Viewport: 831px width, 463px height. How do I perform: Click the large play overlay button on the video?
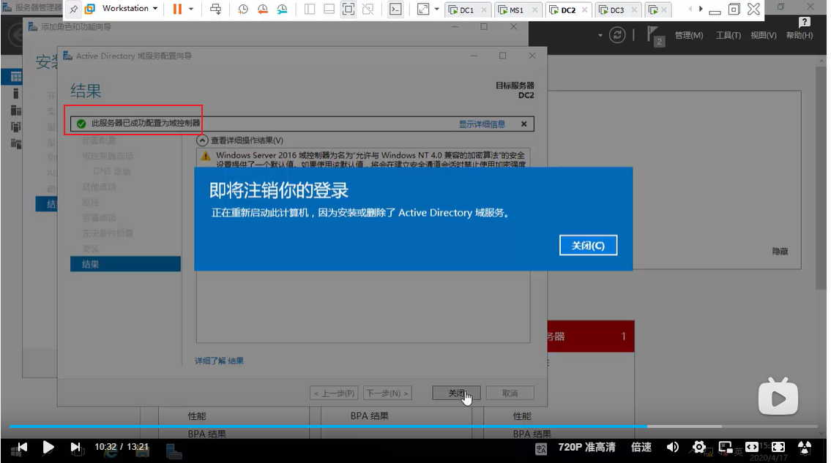pyautogui.click(x=778, y=396)
